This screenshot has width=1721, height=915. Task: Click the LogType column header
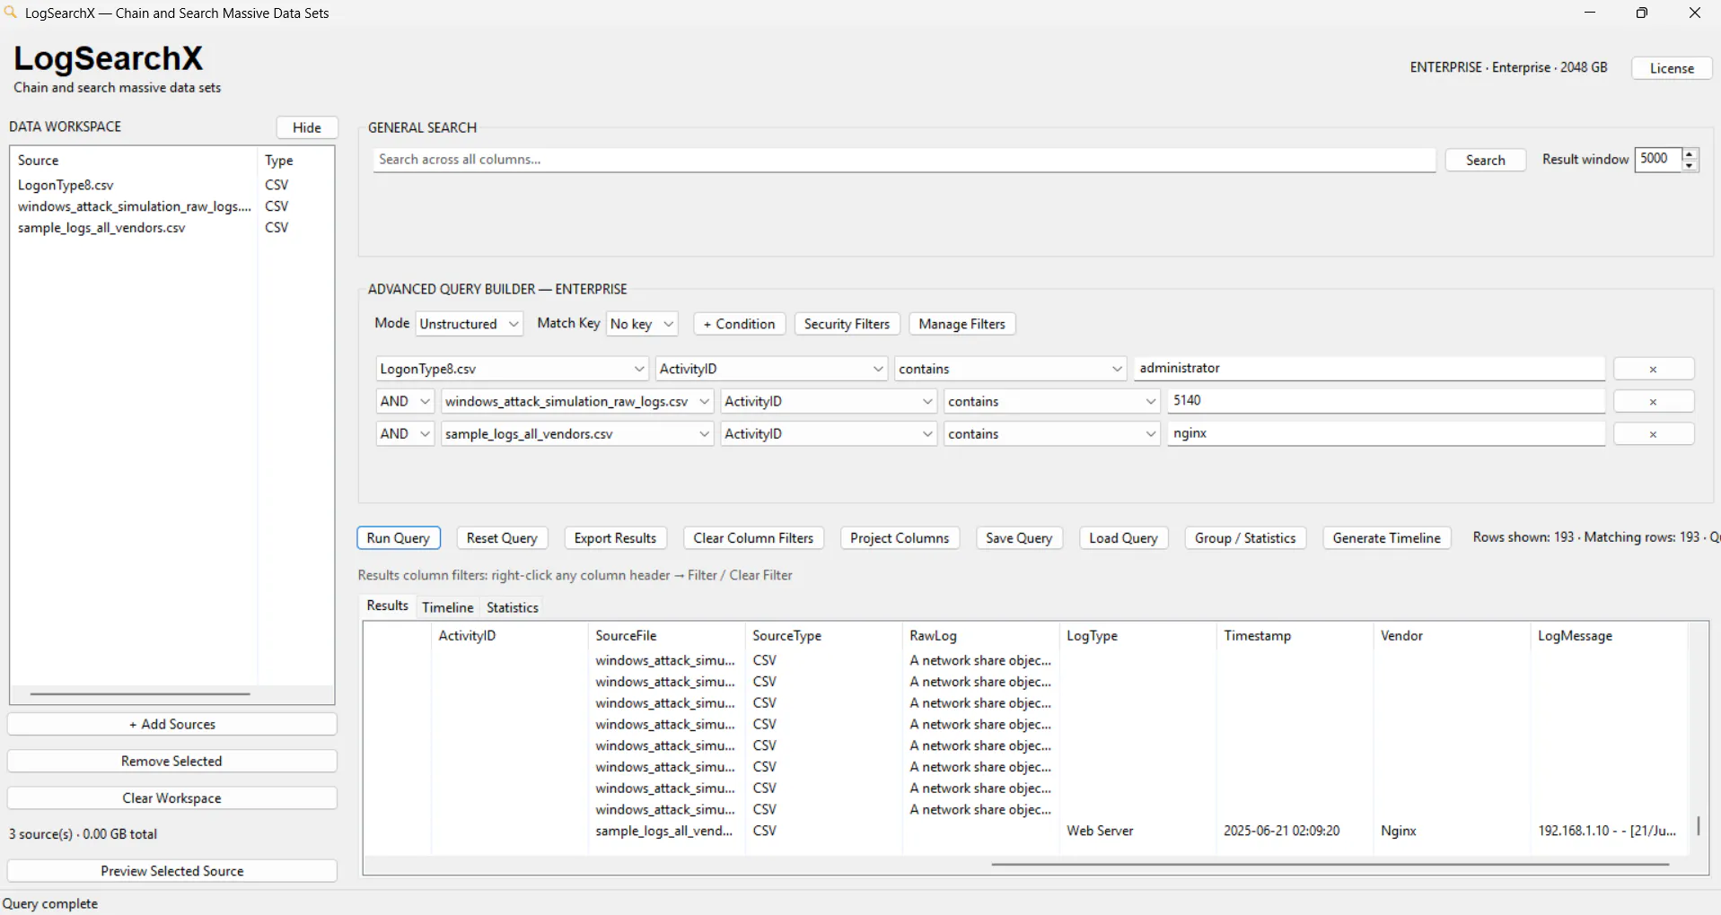click(1137, 635)
